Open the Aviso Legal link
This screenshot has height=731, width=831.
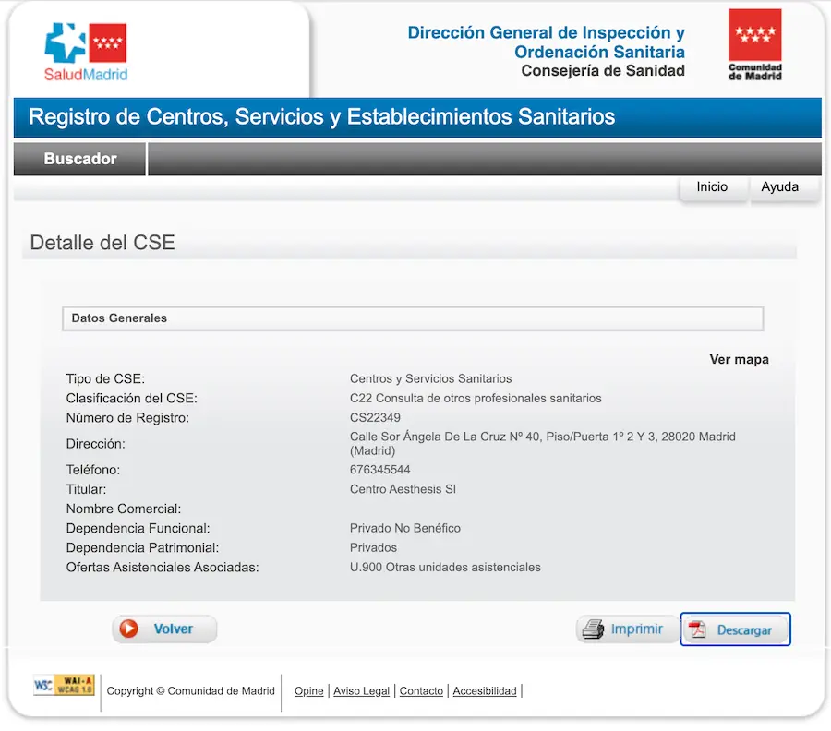click(361, 690)
